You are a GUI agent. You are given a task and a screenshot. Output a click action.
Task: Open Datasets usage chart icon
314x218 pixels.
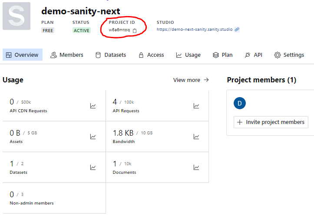(93, 167)
